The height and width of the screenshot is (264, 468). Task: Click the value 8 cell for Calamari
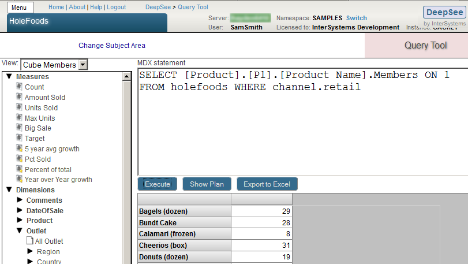coord(261,234)
